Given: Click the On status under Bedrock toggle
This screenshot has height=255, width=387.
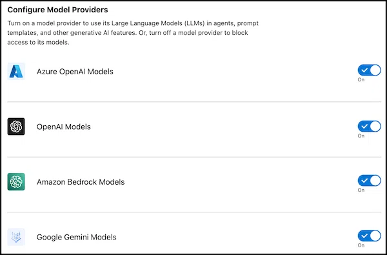Looking at the screenshot, I should tap(361, 190).
